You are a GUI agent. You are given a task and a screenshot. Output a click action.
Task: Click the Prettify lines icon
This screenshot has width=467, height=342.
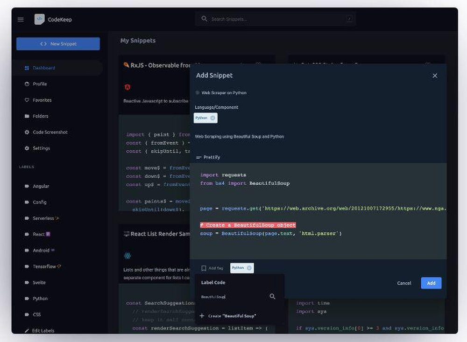[x=198, y=157]
